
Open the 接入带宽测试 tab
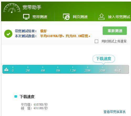[119, 17]
